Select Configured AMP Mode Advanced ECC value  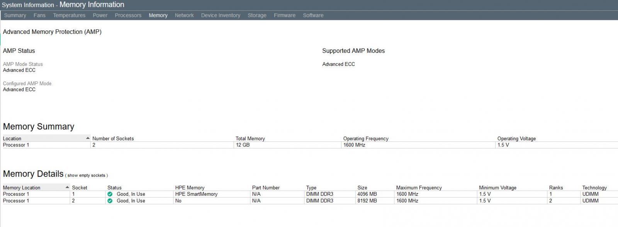tap(19, 89)
